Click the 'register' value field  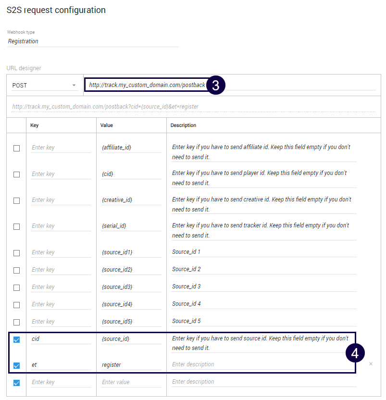131,365
